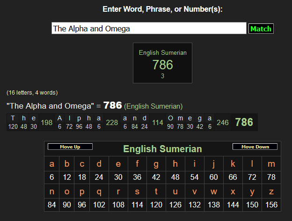292x221 pixels.
Task: Click the word sum 246 for 'Omega'
Action: click(x=223, y=123)
